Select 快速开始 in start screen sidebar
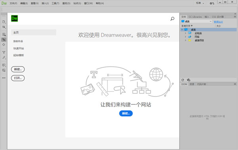The image size is (238, 150). (x=19, y=49)
